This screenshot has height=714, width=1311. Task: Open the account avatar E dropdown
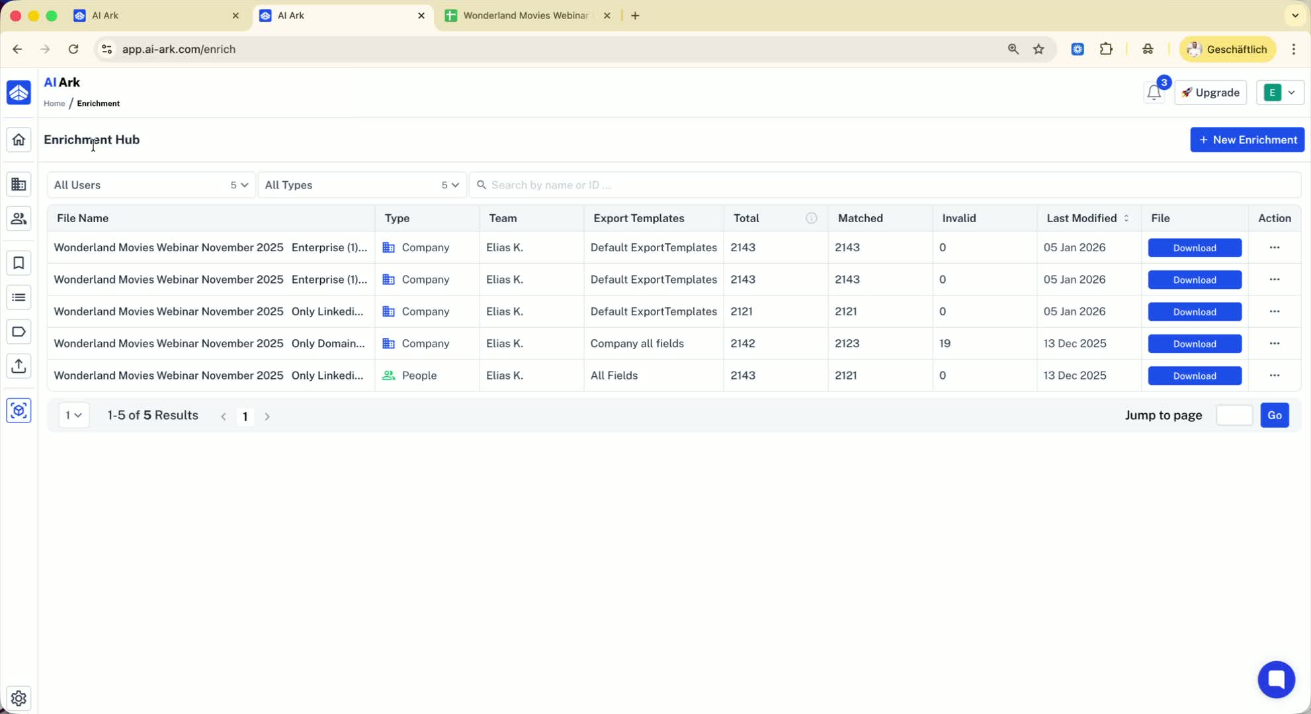coord(1279,93)
